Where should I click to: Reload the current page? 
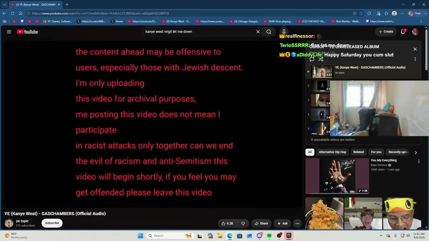(x=12, y=13)
